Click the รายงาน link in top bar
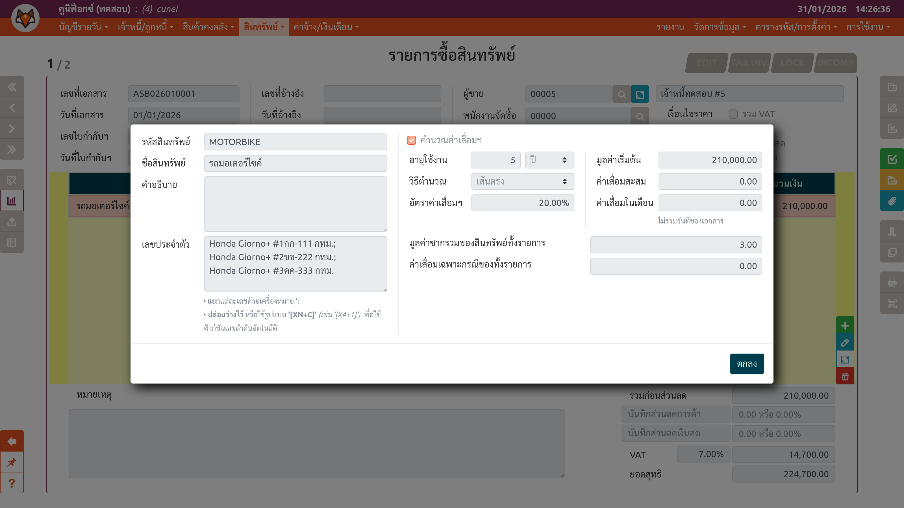Image resolution: width=904 pixels, height=508 pixels. point(670,27)
